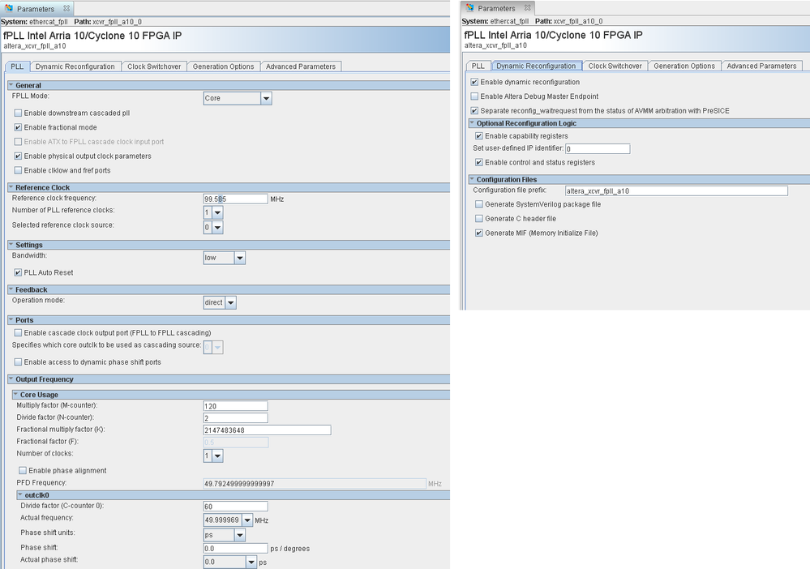Select the Dynamic Reconfiguration tab in right panel
The image size is (810, 569).
pos(536,66)
